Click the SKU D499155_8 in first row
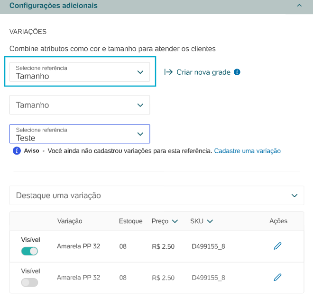 coord(208,246)
